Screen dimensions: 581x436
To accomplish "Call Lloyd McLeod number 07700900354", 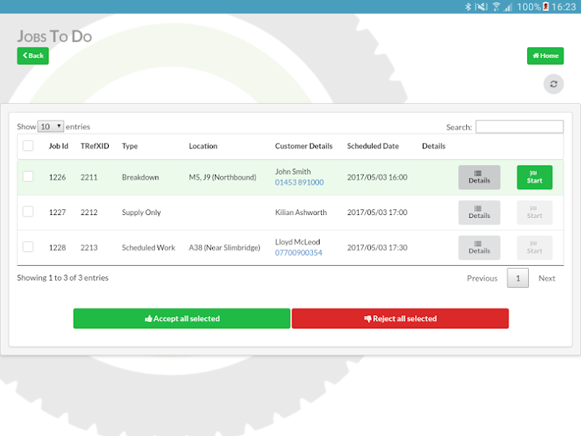I will coord(298,253).
